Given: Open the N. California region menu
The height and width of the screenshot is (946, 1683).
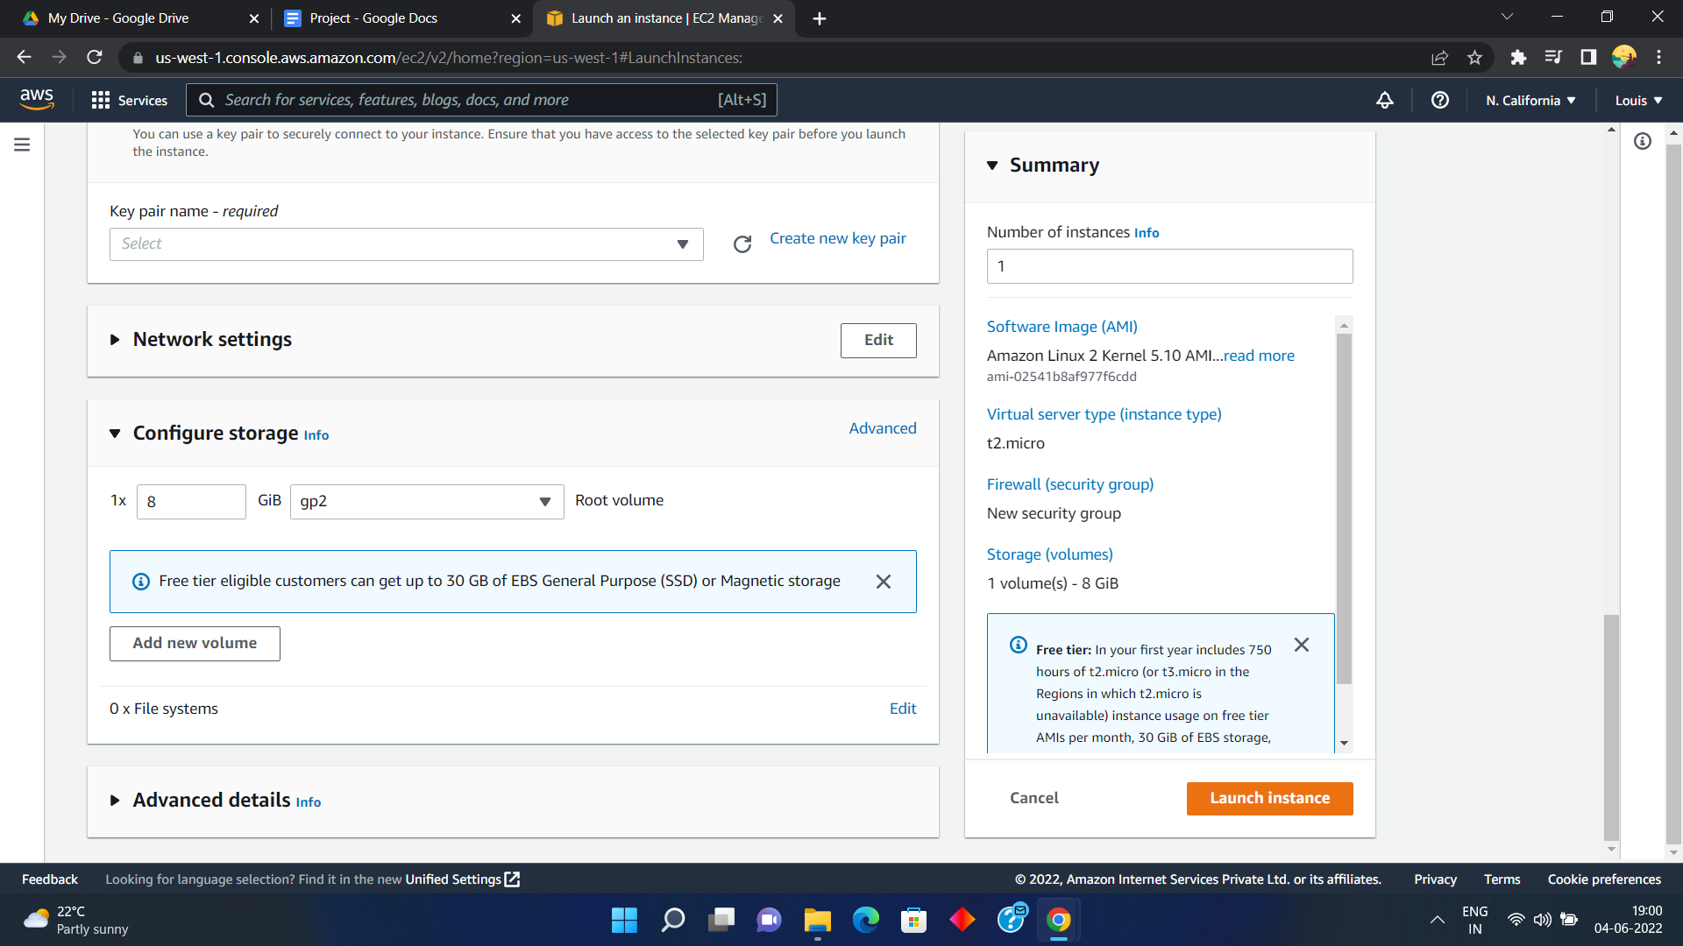Looking at the screenshot, I should pos(1530,100).
